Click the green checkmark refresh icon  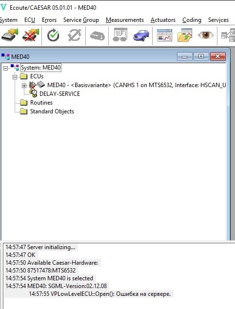pyautogui.click(x=53, y=36)
